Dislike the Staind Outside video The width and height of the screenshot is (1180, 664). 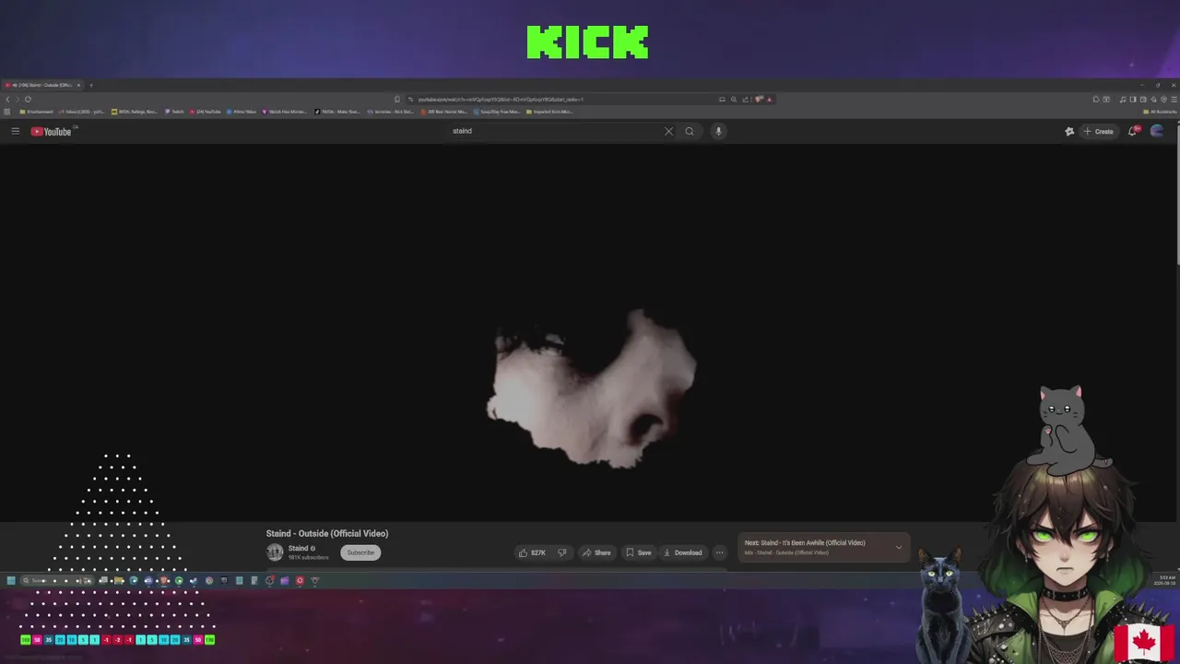click(562, 552)
